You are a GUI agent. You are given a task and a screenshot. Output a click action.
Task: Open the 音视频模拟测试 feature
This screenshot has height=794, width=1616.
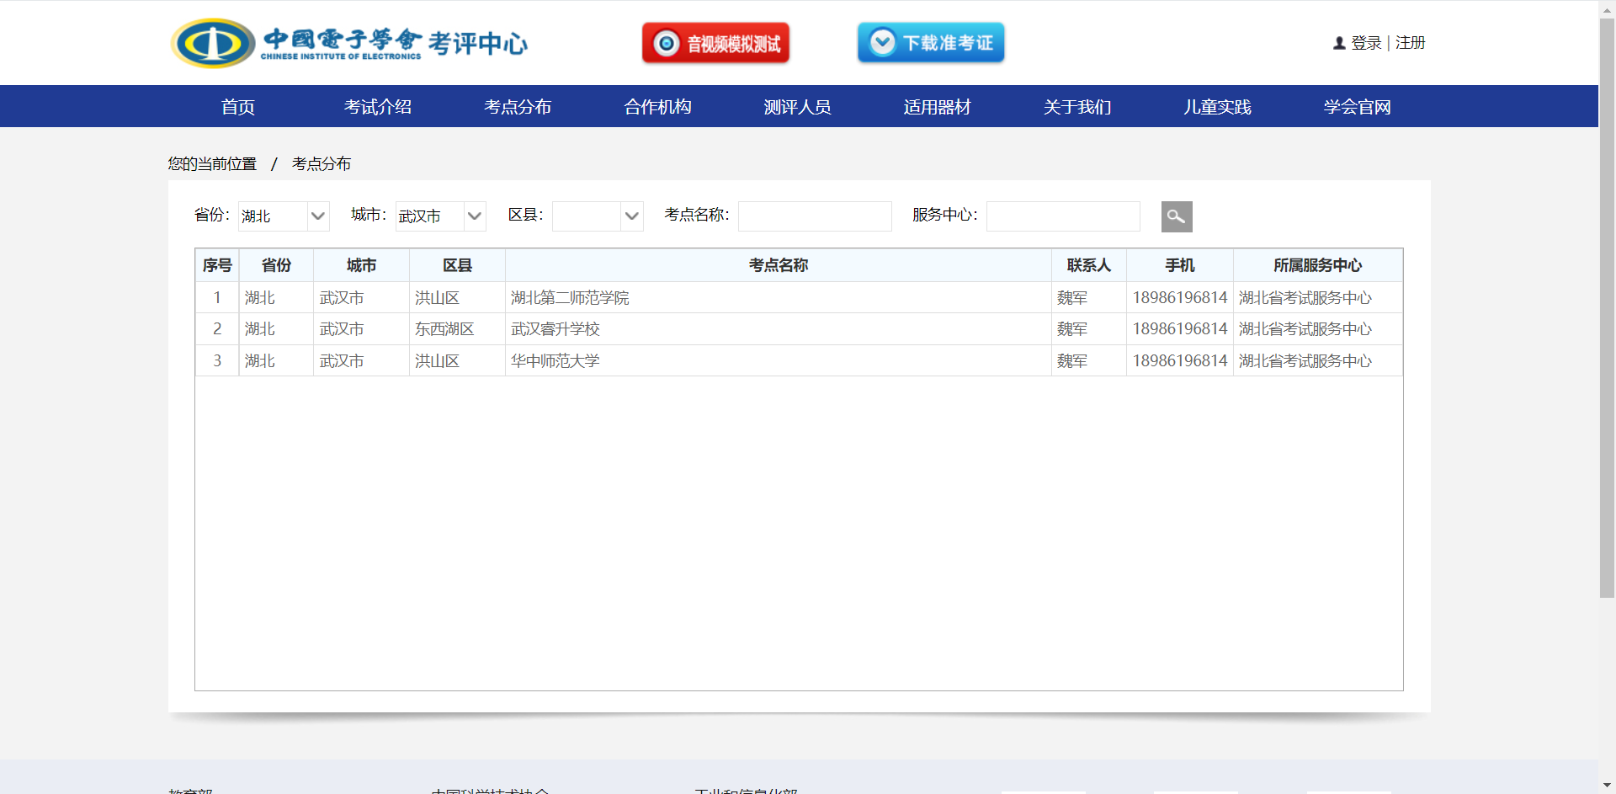pyautogui.click(x=715, y=42)
